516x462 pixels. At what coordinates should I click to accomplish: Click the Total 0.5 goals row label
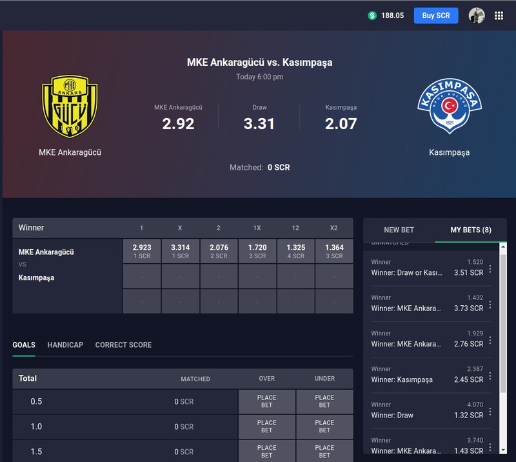pyautogui.click(x=36, y=401)
